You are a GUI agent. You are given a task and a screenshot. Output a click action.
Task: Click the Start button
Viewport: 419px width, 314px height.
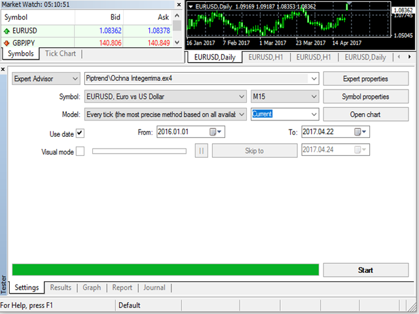(365, 270)
